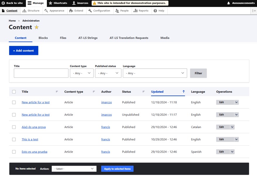This screenshot has height=178, width=257.
Task: Click the Add content button
Action: 24,51
